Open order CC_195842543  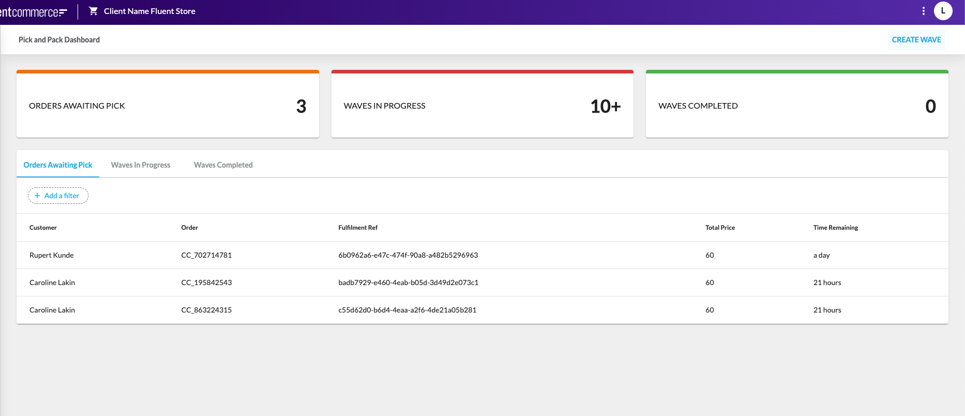click(x=206, y=283)
